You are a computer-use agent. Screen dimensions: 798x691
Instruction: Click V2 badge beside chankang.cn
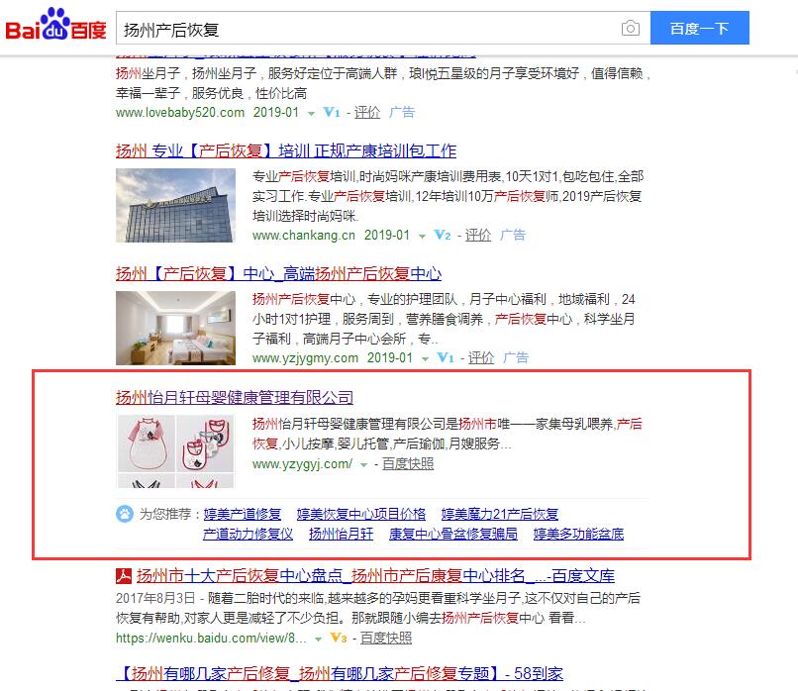tap(443, 235)
